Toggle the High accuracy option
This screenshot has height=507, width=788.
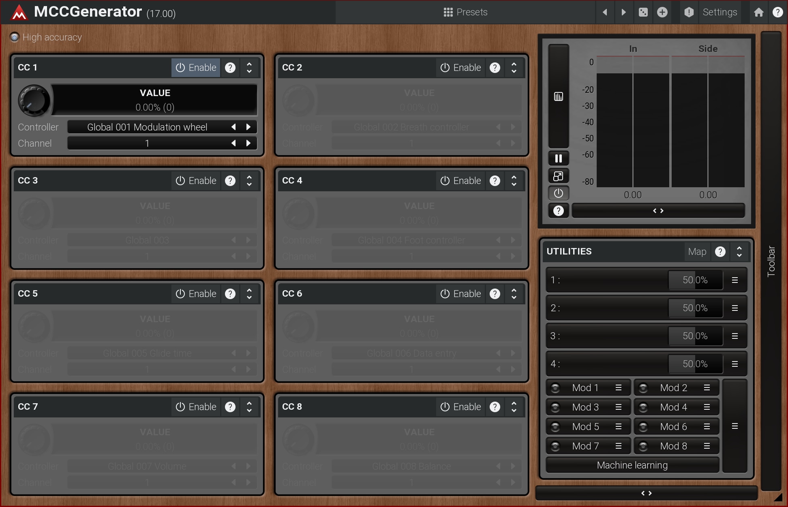pos(15,37)
